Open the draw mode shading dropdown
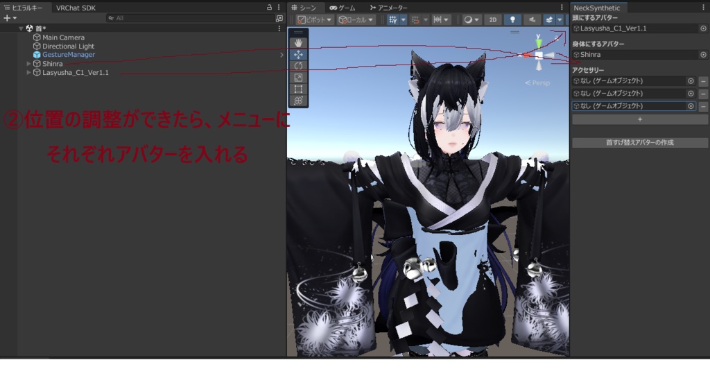 (x=471, y=20)
